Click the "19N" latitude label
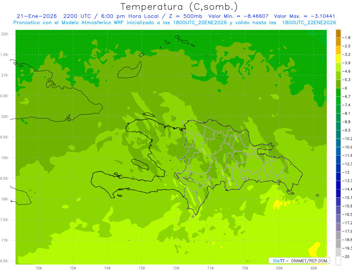This screenshot has height=272, width=352. pyautogui.click(x=4, y=158)
